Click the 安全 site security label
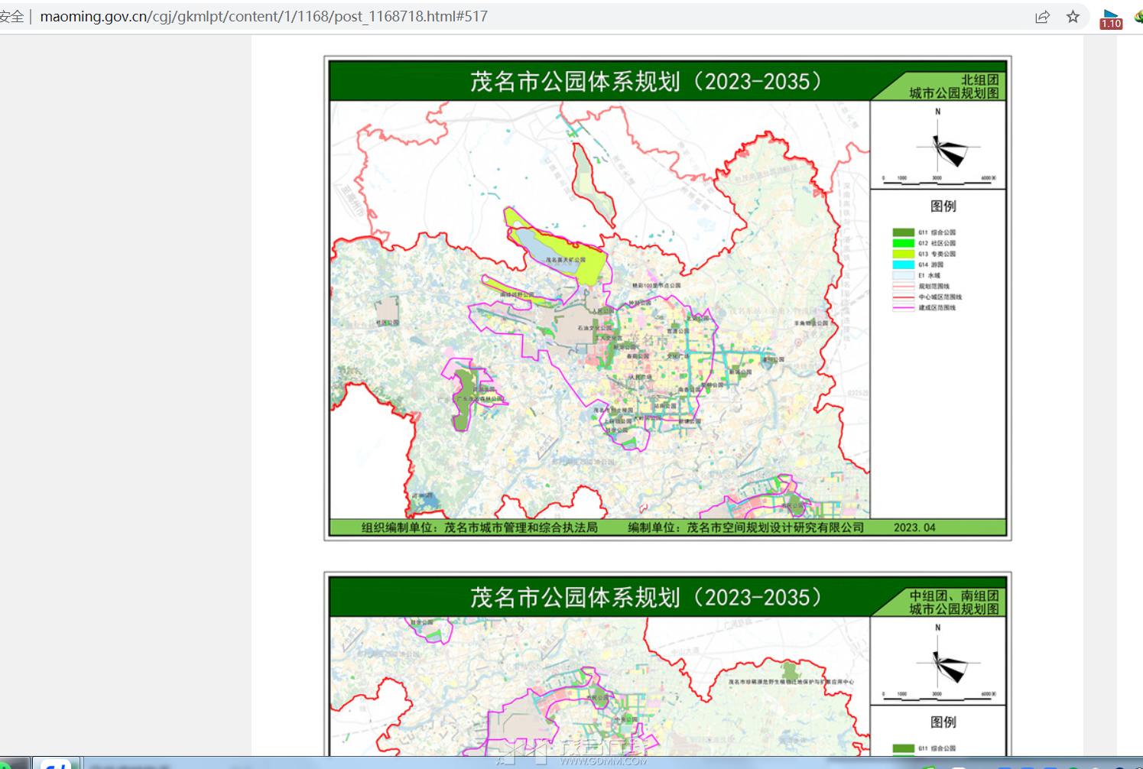Screen dimensions: 1143x769 [11, 16]
